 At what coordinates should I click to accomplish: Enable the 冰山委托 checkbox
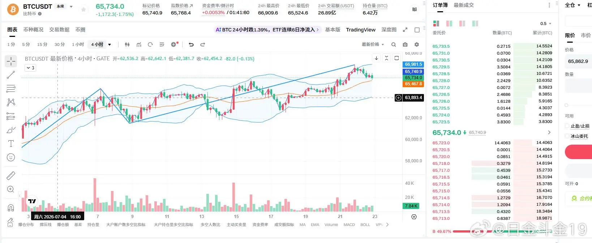567,136
